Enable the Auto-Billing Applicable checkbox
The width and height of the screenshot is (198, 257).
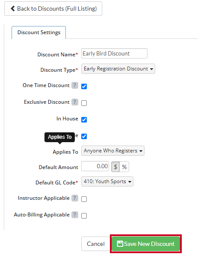point(84,216)
